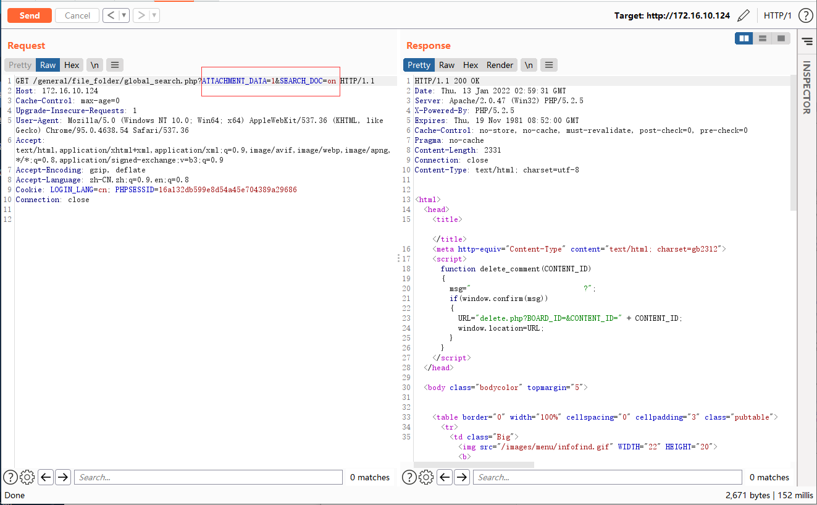Jump to previous Request search match
Image resolution: width=817 pixels, height=505 pixels.
[45, 477]
